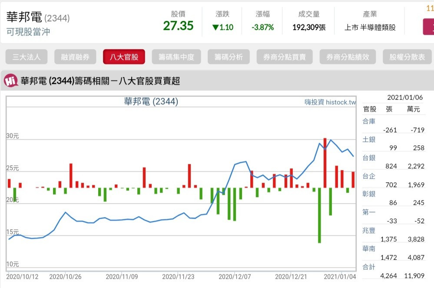Open the 三大法人 tab

click(27, 57)
